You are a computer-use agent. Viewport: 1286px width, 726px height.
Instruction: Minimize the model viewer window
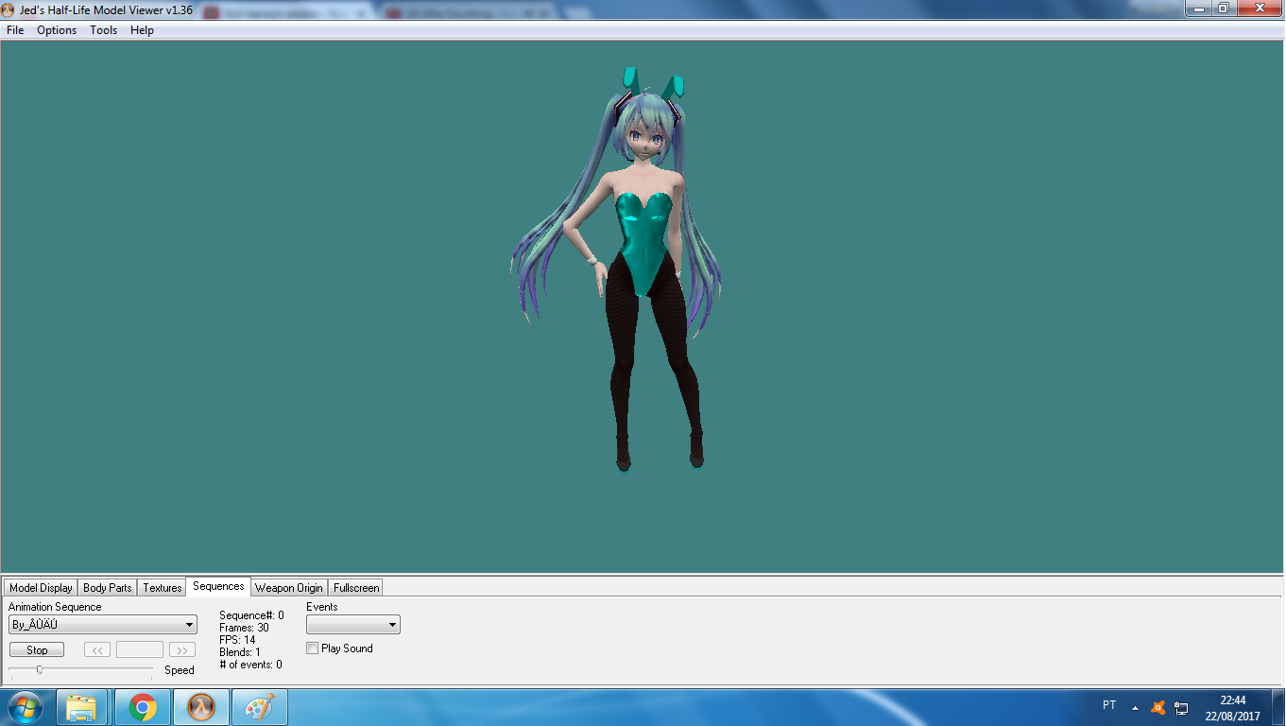1199,9
